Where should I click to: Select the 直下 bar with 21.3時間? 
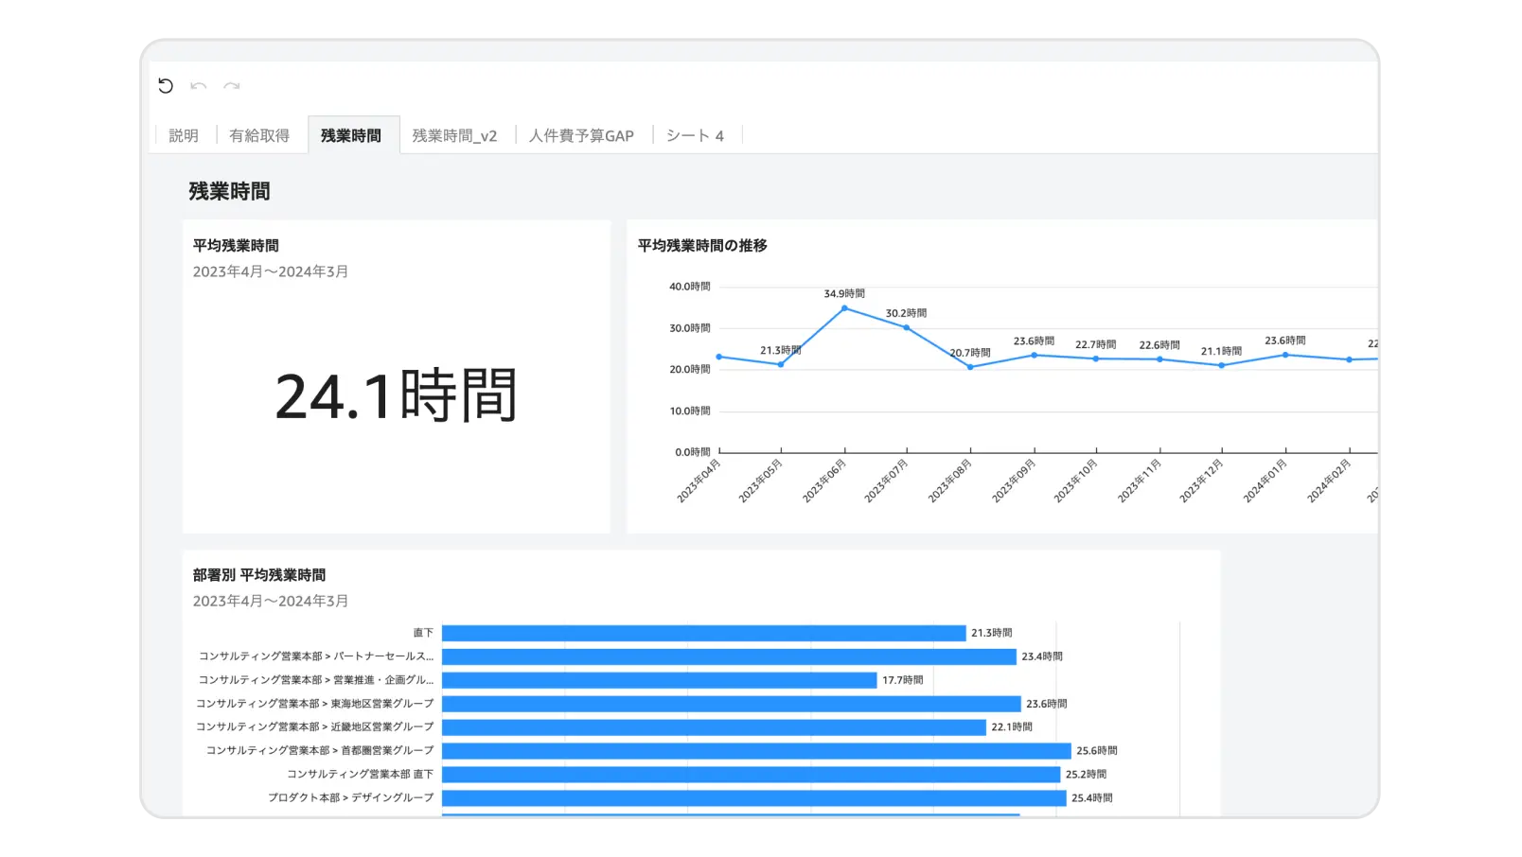pyautogui.click(x=705, y=632)
